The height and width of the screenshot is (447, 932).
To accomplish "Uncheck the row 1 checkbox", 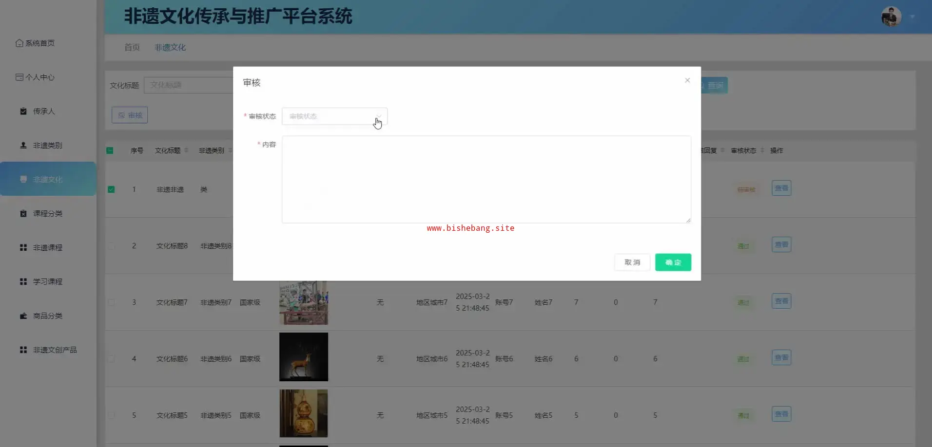I will pyautogui.click(x=111, y=189).
